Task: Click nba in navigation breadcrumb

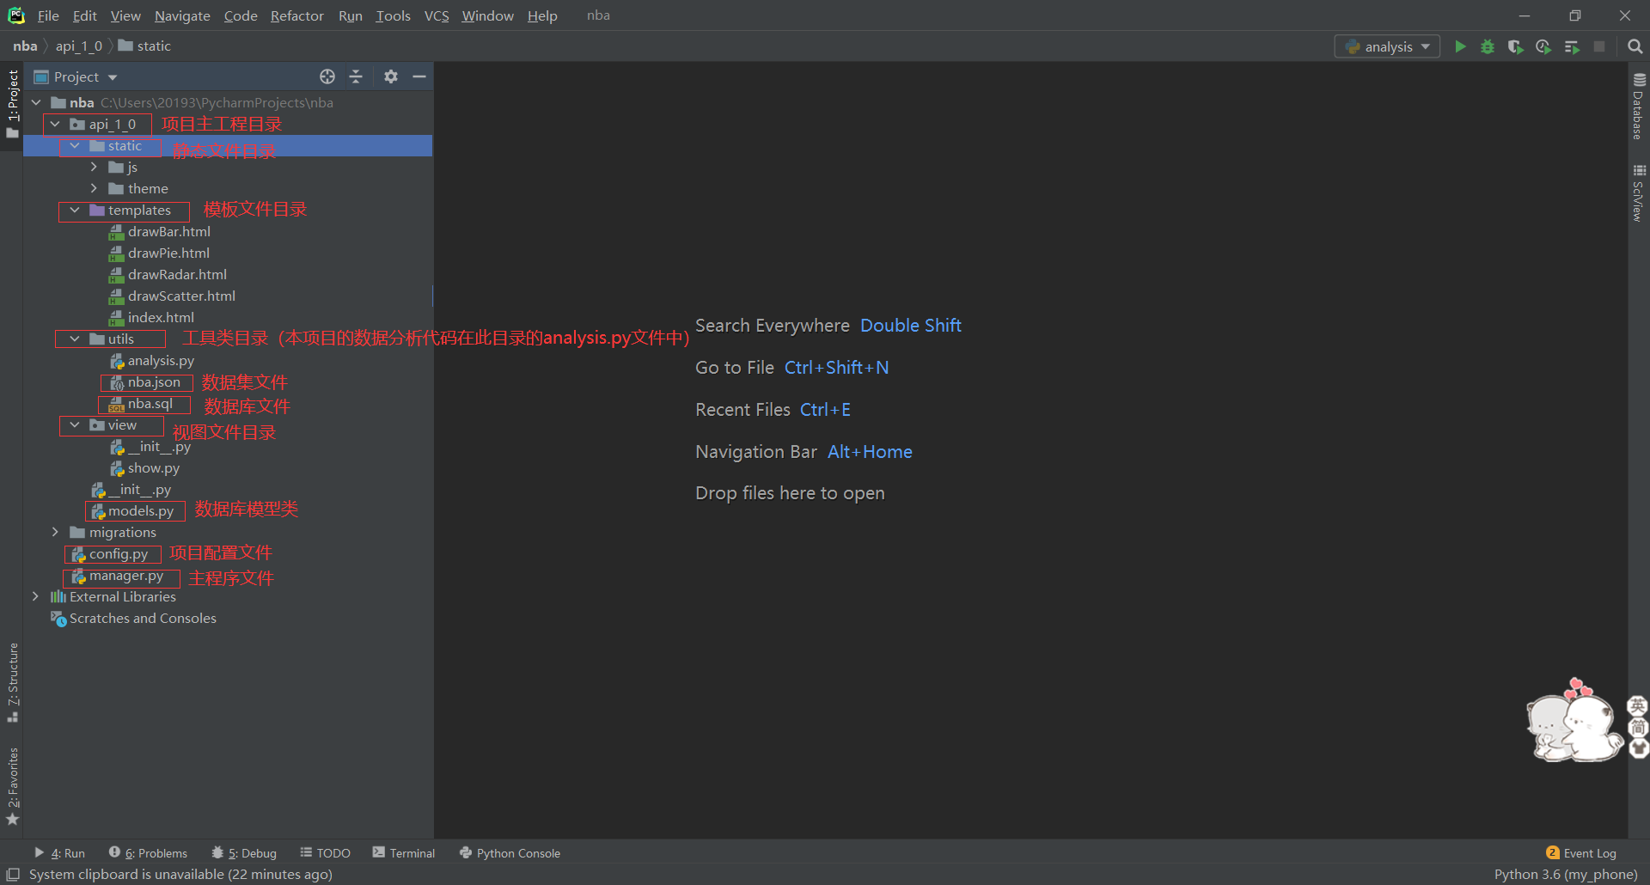Action: [x=25, y=46]
